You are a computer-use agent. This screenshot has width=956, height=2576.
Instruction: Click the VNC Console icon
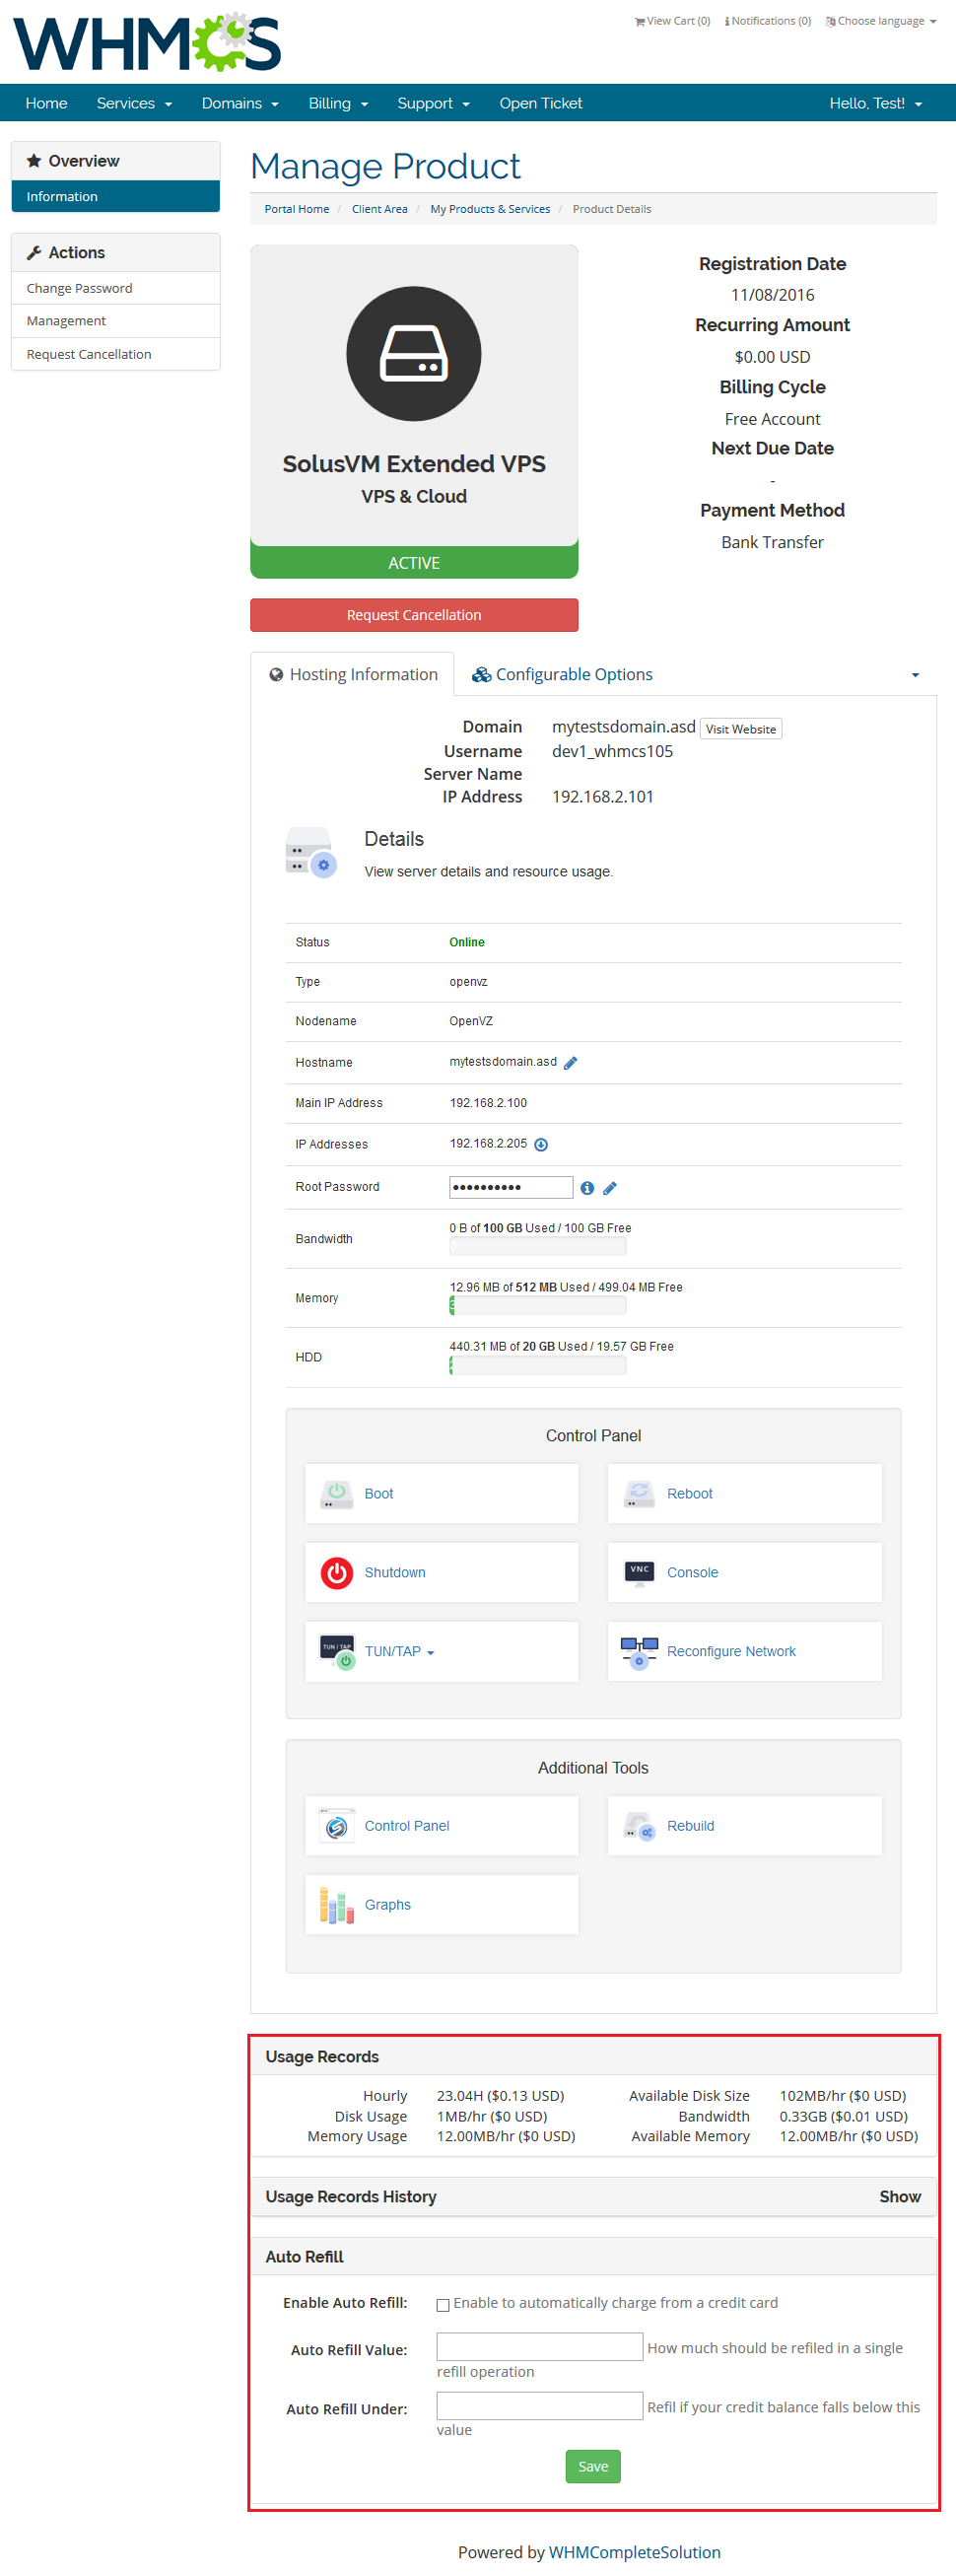(x=639, y=1572)
